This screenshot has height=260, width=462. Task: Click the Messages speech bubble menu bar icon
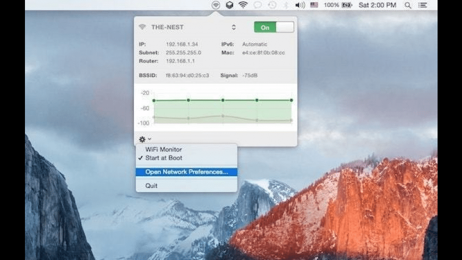click(258, 5)
